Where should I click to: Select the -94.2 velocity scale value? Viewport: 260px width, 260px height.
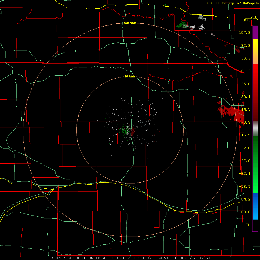(245, 199)
